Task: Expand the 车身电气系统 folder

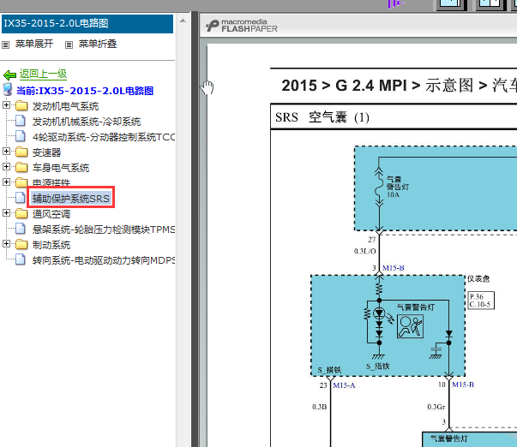Action: click(6, 167)
